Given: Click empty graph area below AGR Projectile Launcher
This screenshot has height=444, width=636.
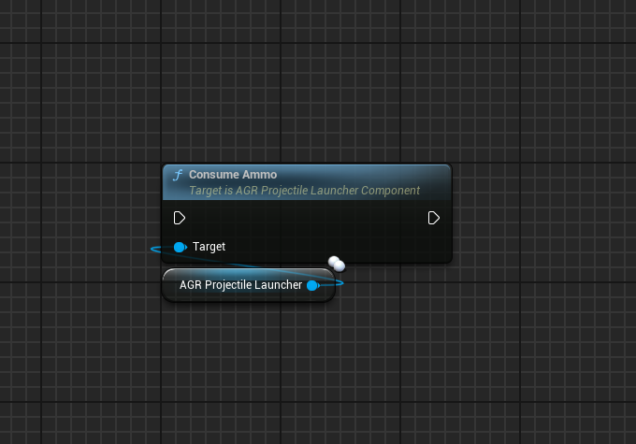Looking at the screenshot, I should [248, 365].
